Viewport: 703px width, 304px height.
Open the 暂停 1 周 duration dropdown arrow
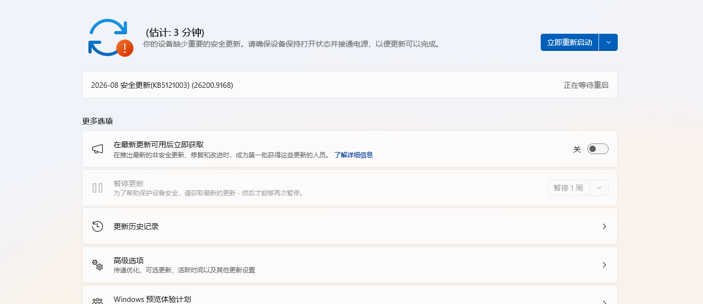pyautogui.click(x=599, y=188)
